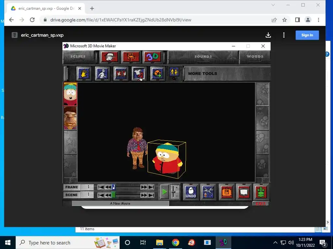Screen dimensions: 333x249
Task: Click the taskbar search box
Action: [68, 243]
